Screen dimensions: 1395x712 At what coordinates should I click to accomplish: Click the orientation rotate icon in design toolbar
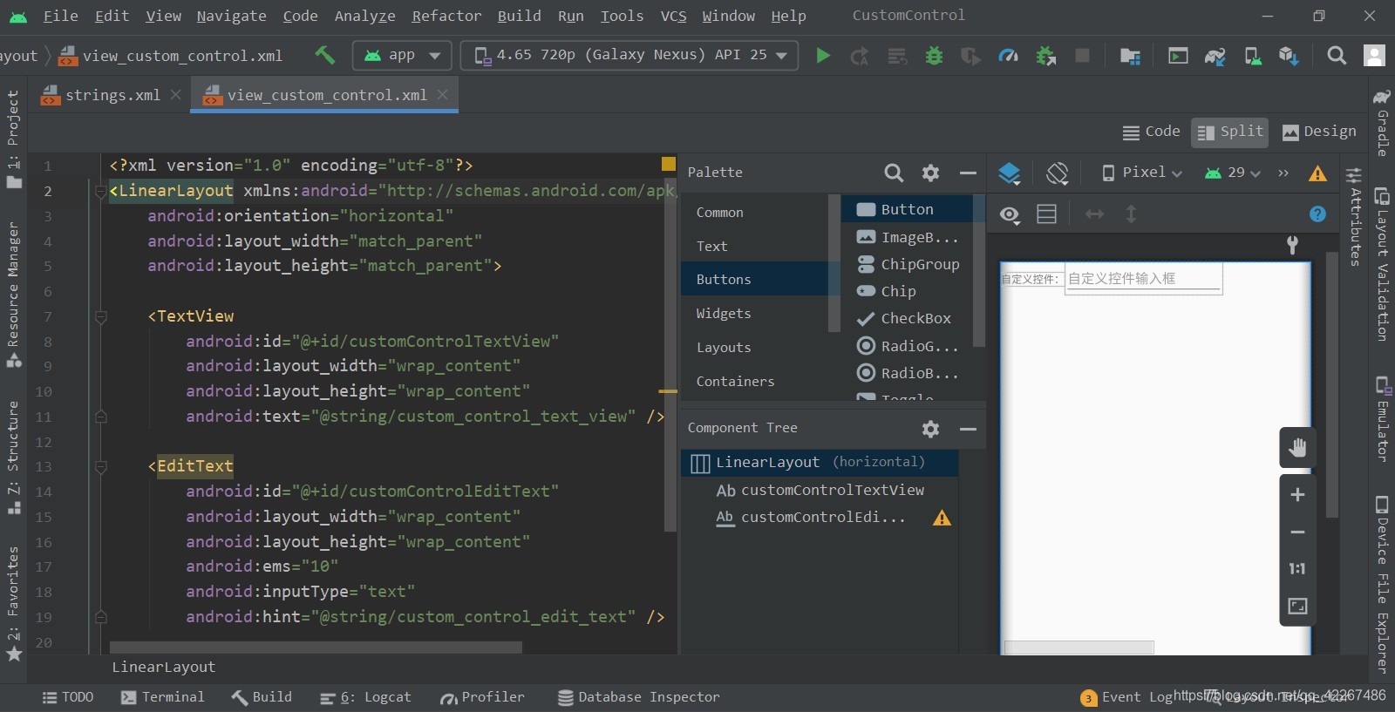pyautogui.click(x=1057, y=173)
